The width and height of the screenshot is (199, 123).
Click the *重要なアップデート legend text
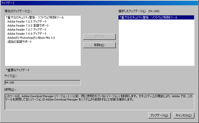point(18,70)
